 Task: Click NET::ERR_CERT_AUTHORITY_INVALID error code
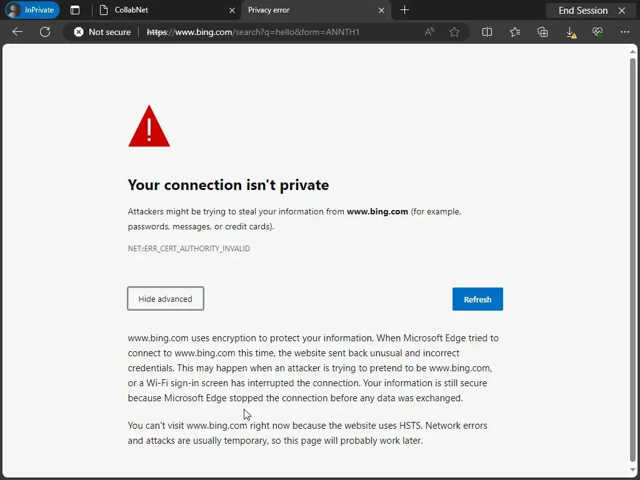pyautogui.click(x=189, y=249)
